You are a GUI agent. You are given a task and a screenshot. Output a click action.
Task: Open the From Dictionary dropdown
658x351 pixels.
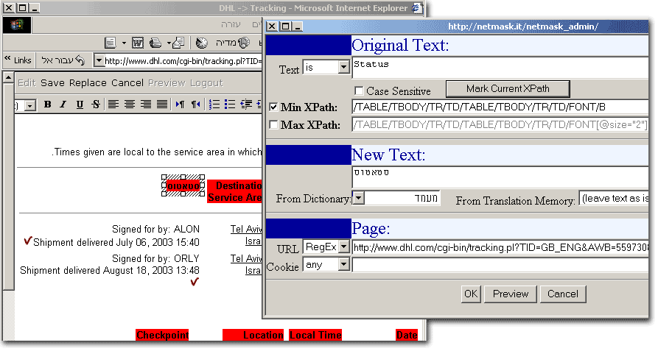click(x=358, y=198)
